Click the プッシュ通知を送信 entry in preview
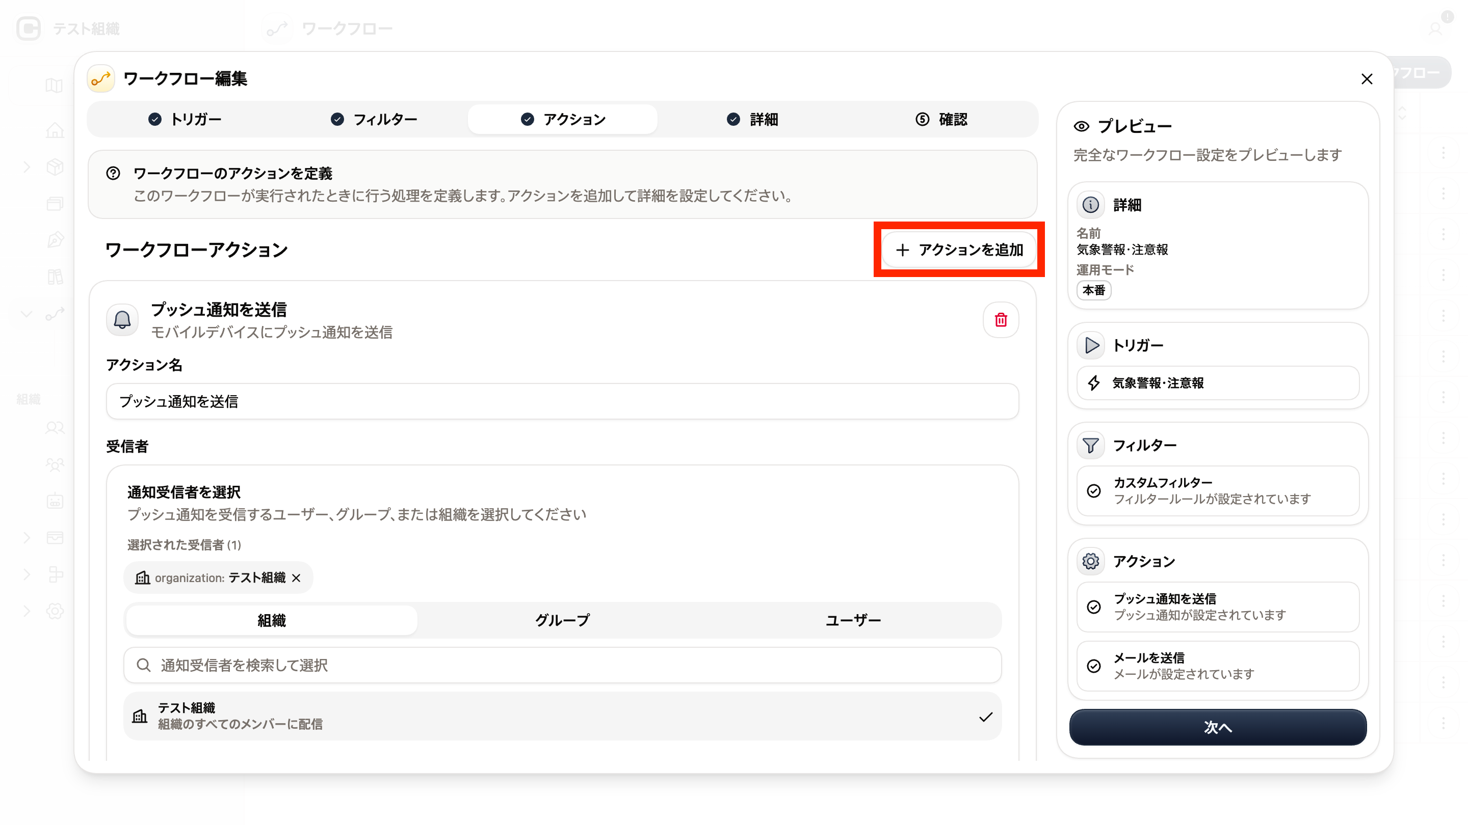1468x825 pixels. click(x=1218, y=607)
